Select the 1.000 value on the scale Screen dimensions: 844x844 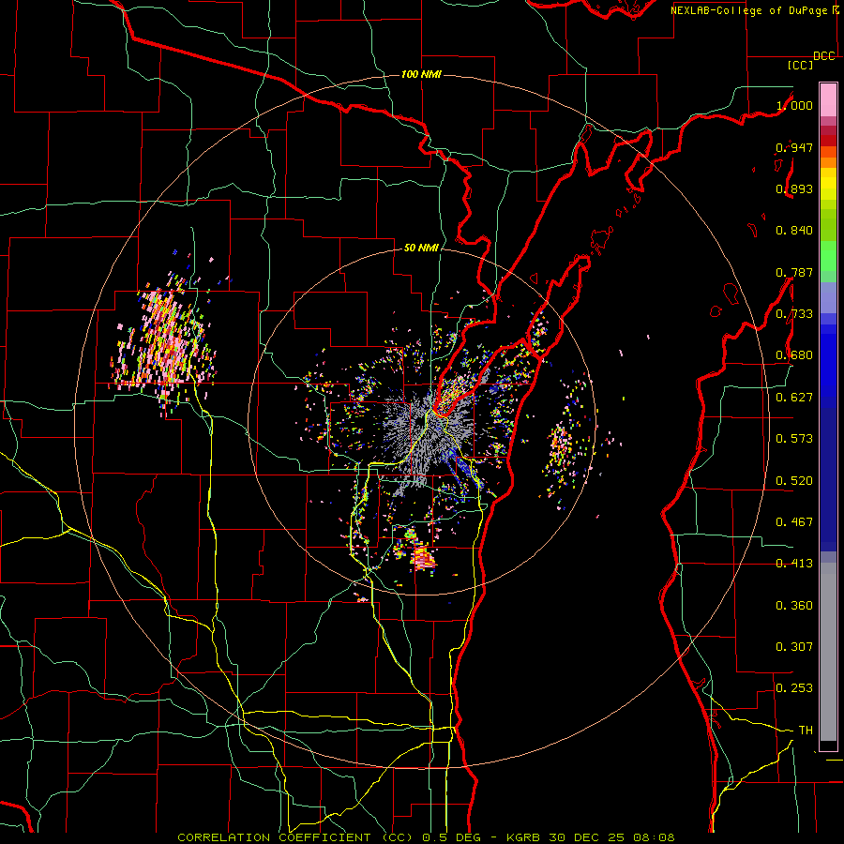(795, 105)
